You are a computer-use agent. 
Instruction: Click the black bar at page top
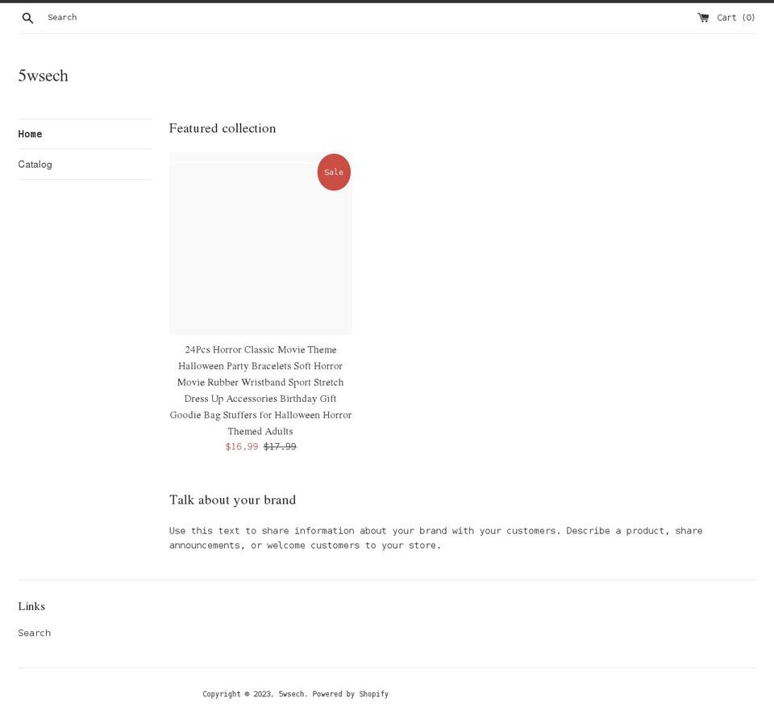387,2
